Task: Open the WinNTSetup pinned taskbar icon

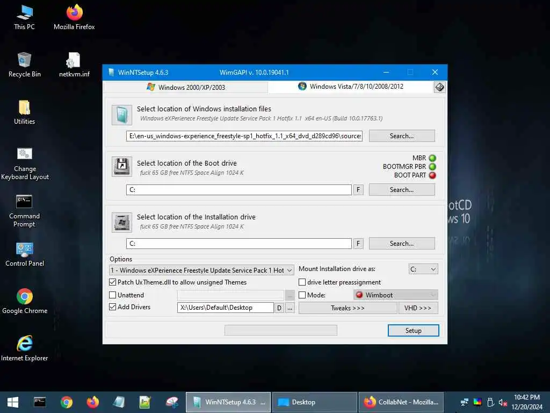Action: point(119,402)
